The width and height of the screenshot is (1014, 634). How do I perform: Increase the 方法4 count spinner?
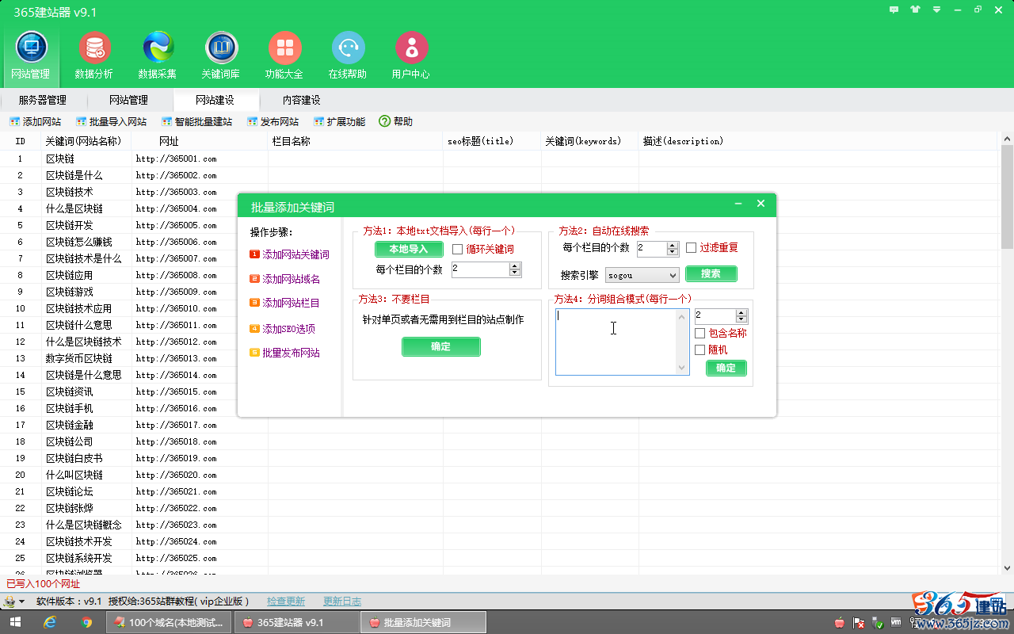[x=741, y=312]
